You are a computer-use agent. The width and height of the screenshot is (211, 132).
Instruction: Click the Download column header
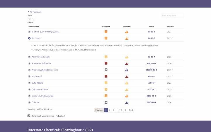point(127,26)
